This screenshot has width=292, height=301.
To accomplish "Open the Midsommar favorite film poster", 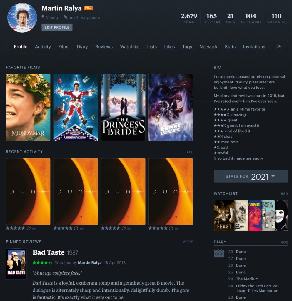I will coord(28,107).
